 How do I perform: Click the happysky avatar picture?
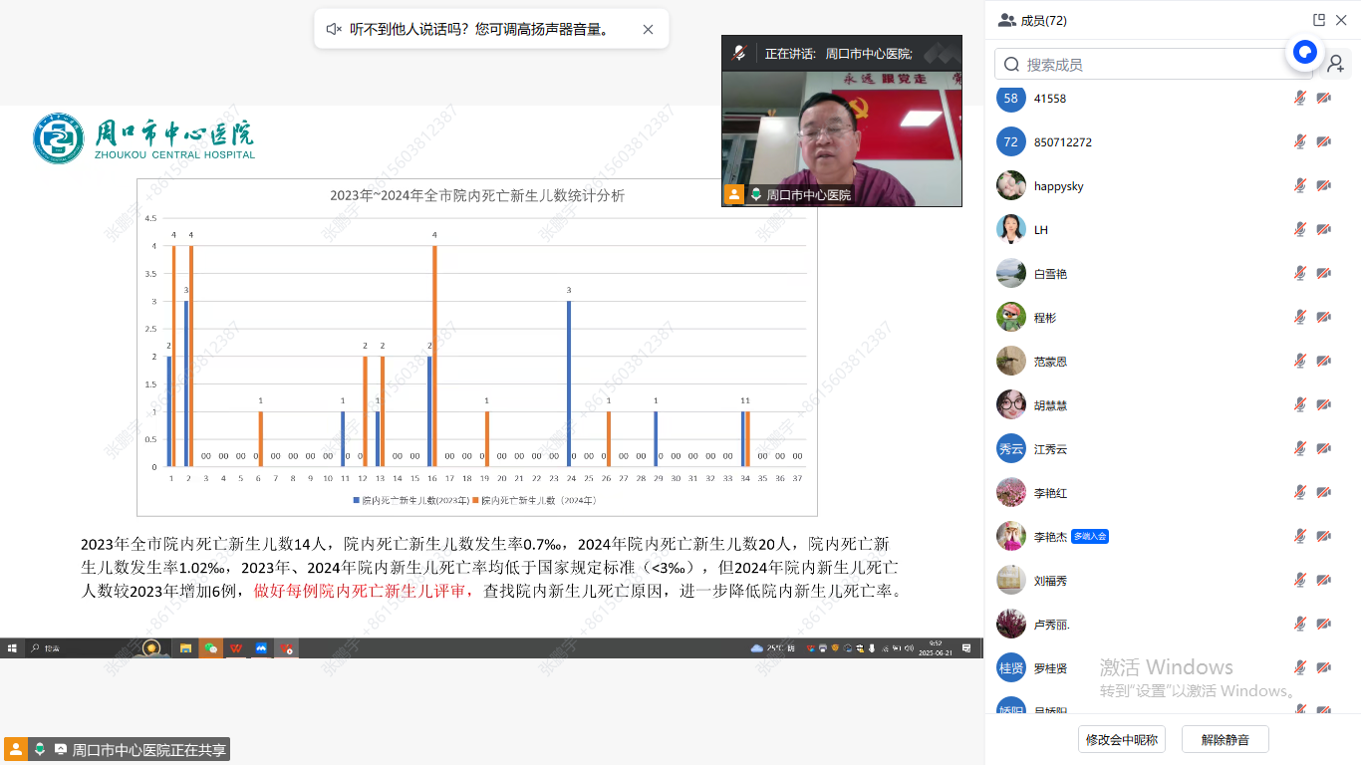1011,185
